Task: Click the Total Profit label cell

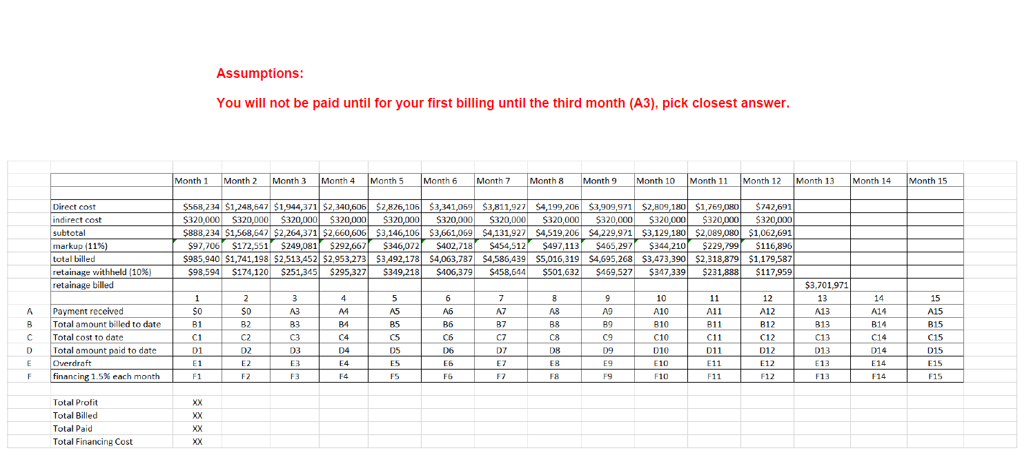Action: (75, 402)
